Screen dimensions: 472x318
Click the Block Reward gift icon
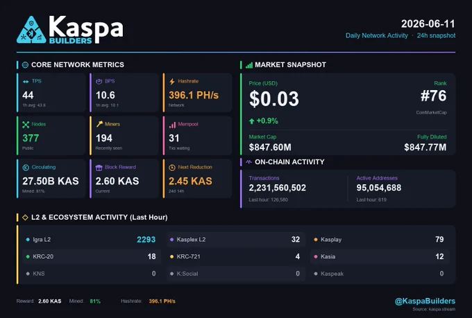[x=99, y=168]
